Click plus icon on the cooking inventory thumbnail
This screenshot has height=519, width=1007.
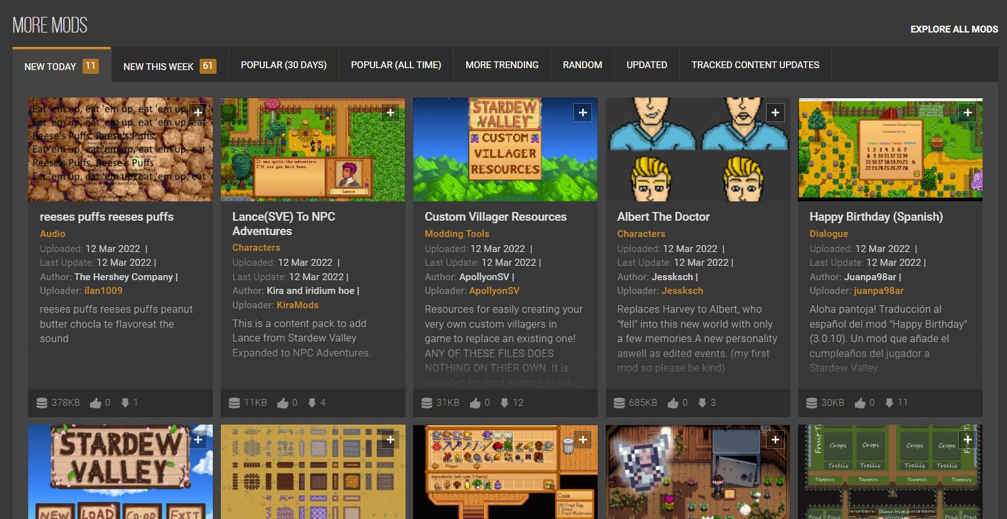(583, 440)
